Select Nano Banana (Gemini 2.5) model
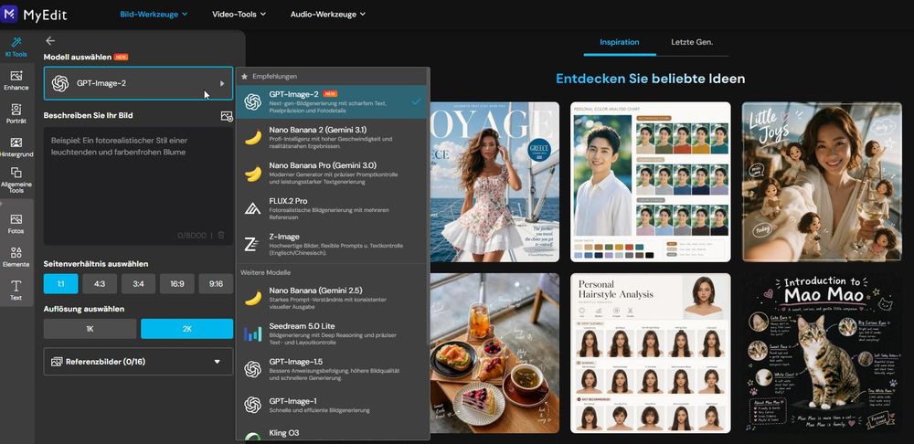The image size is (914, 444). (x=333, y=298)
